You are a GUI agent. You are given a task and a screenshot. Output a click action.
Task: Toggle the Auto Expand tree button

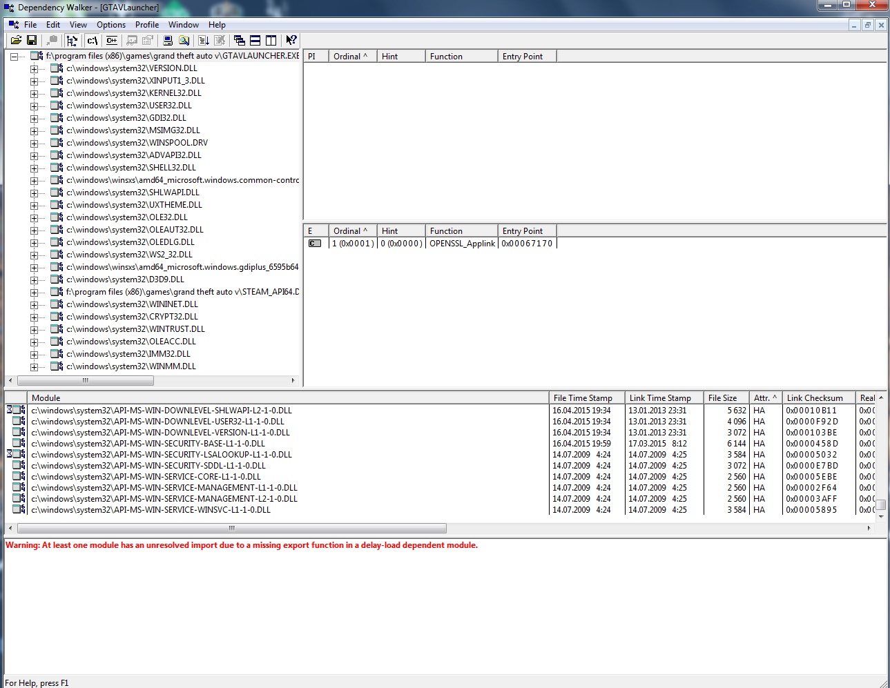click(x=72, y=41)
